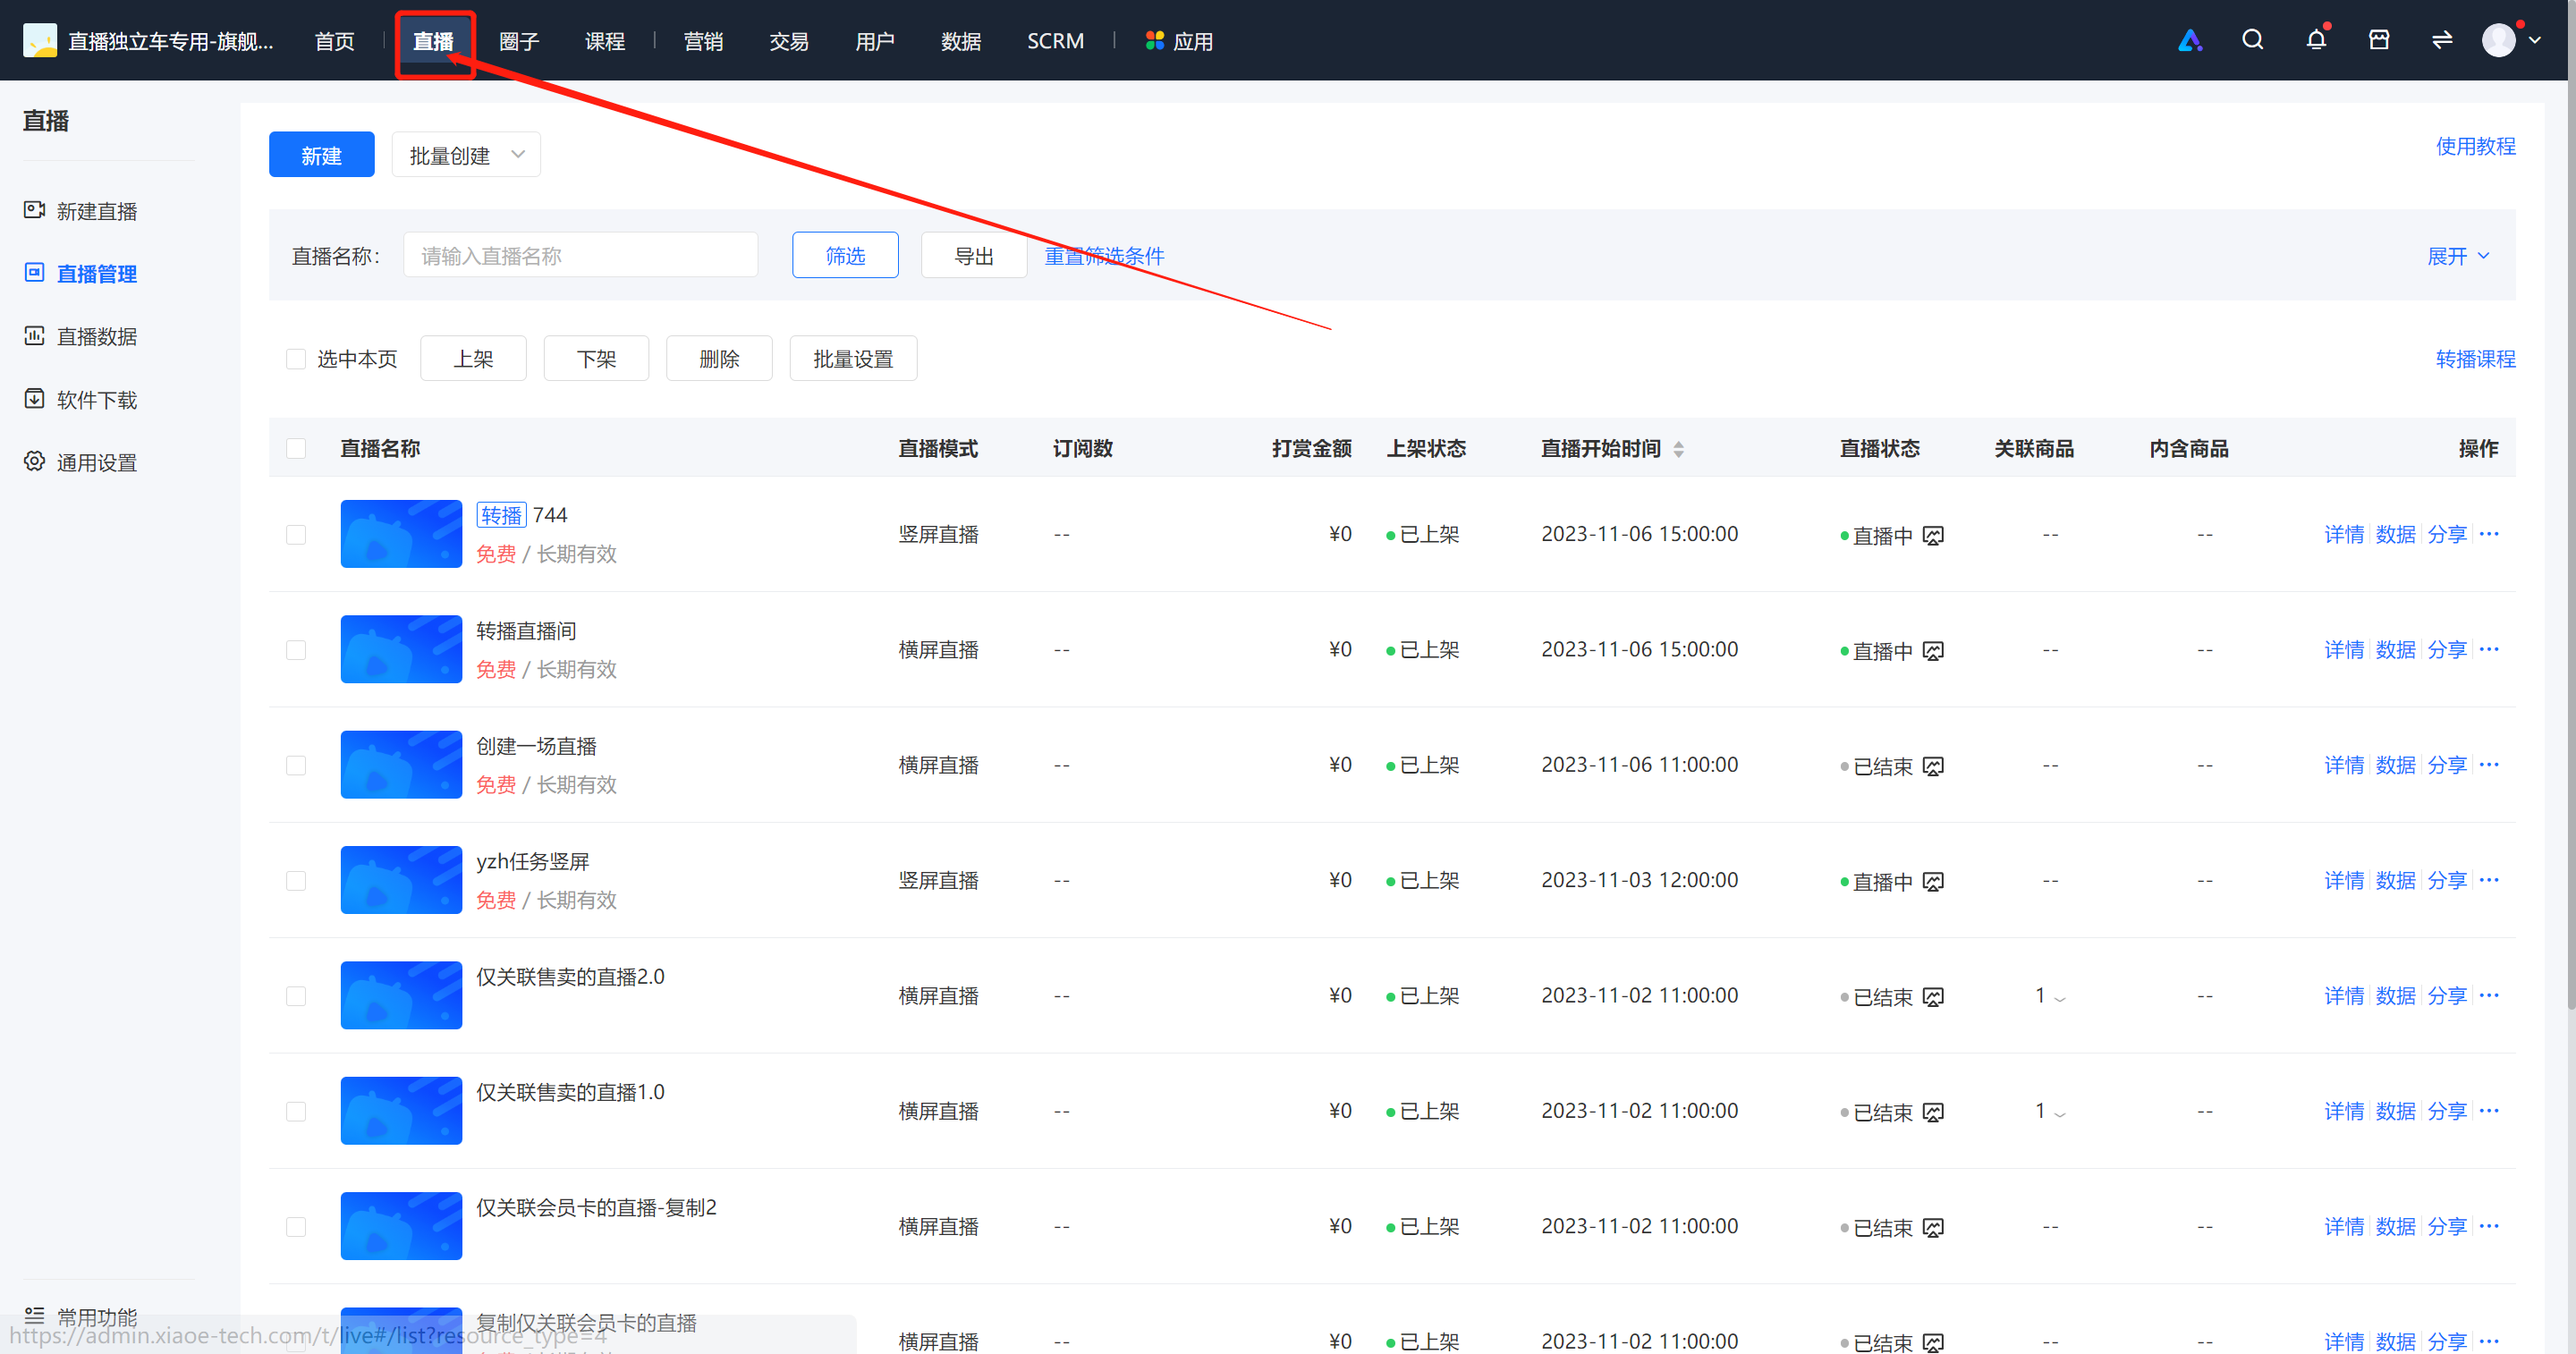Viewport: 2576px width, 1354px height.
Task: Open the user avatar menu
Action: click(2498, 40)
